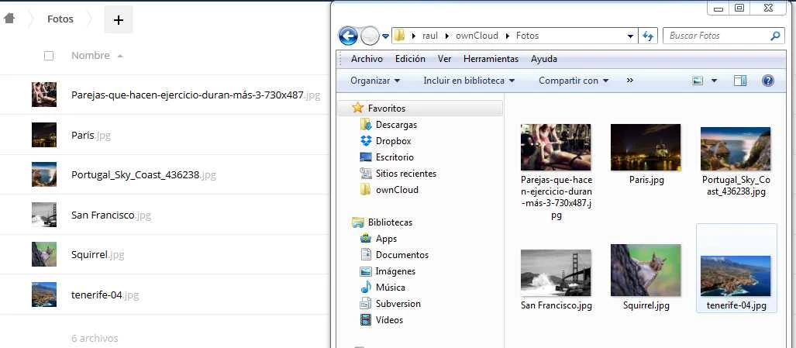Select Favoritos in the navigation pane

tap(386, 108)
